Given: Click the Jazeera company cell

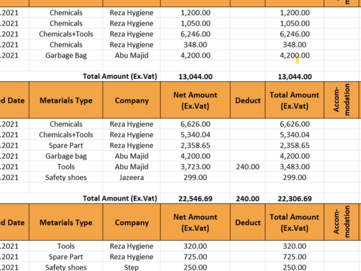Looking at the screenshot, I should point(131,177).
